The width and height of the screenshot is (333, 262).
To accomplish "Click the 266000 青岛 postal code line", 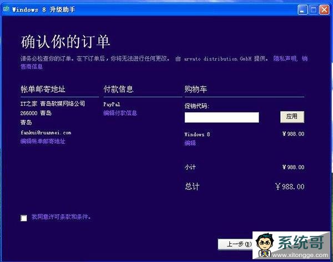I will [36, 113].
